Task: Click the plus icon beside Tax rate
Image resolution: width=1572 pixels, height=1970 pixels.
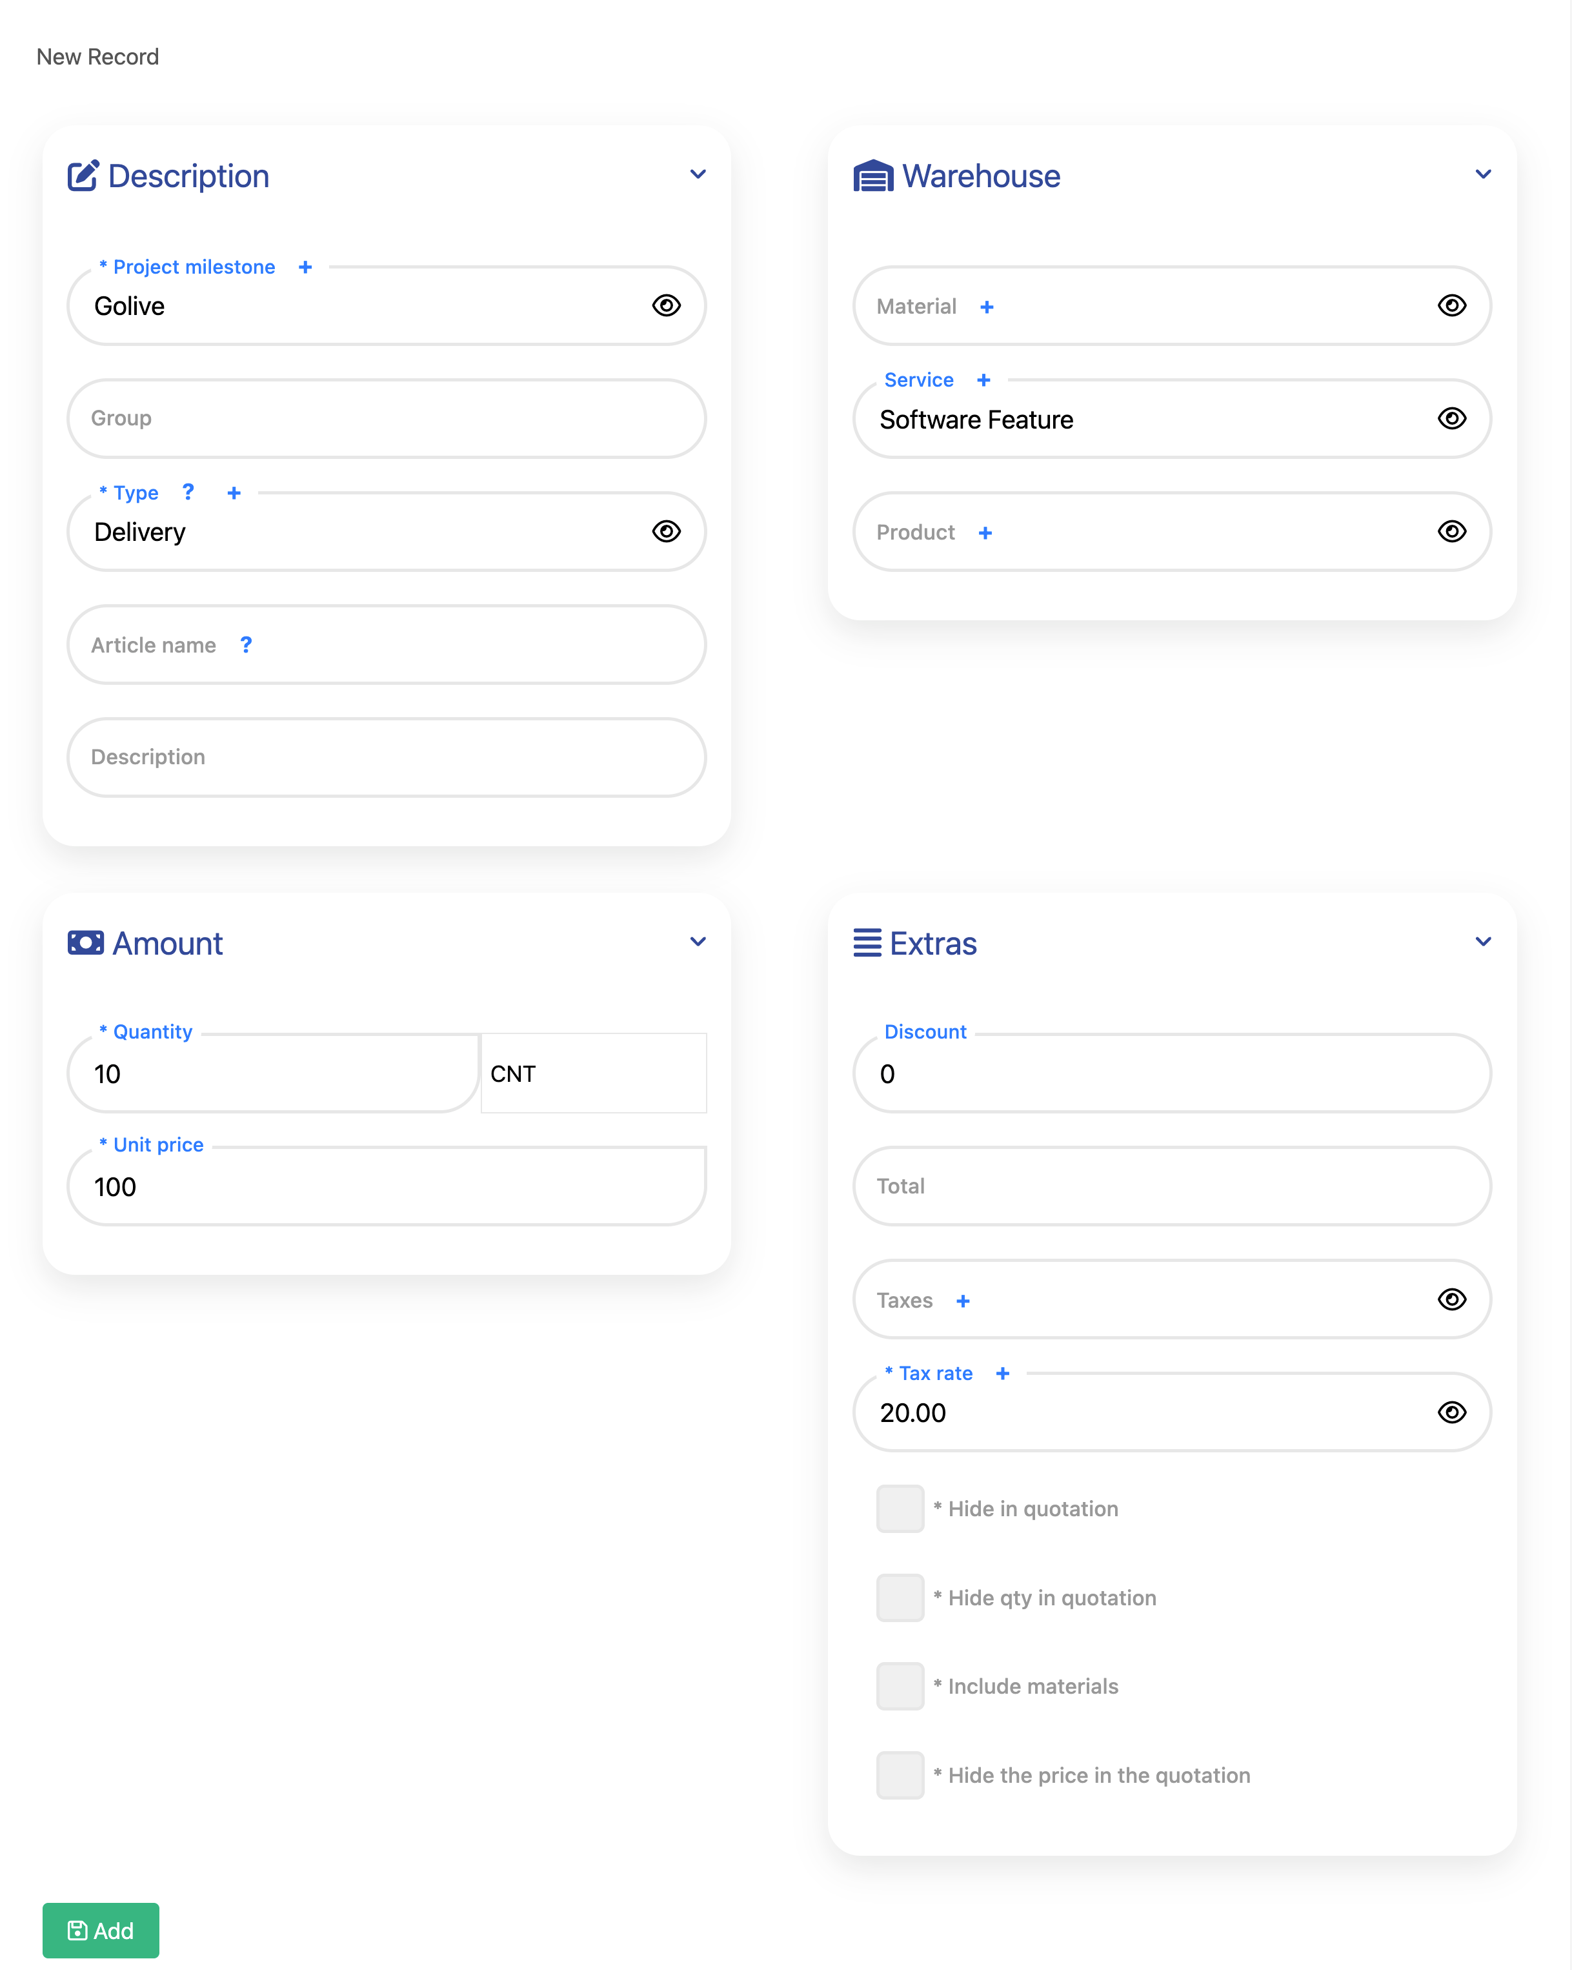Action: pos(1002,1374)
